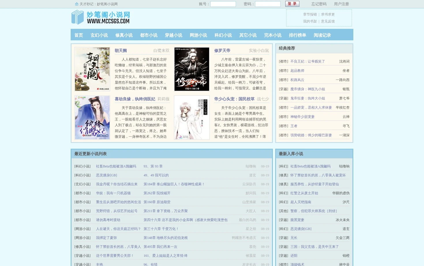Select the 首页 navigation tab
424x266 pixels.
click(78, 35)
